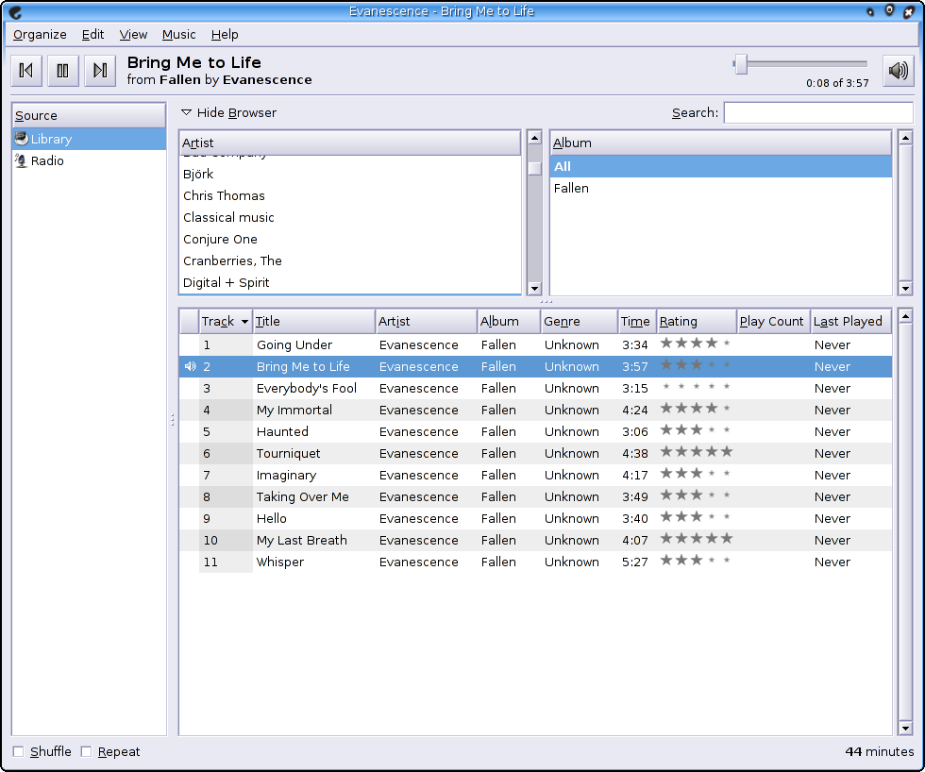Pause the playing song

click(62, 71)
